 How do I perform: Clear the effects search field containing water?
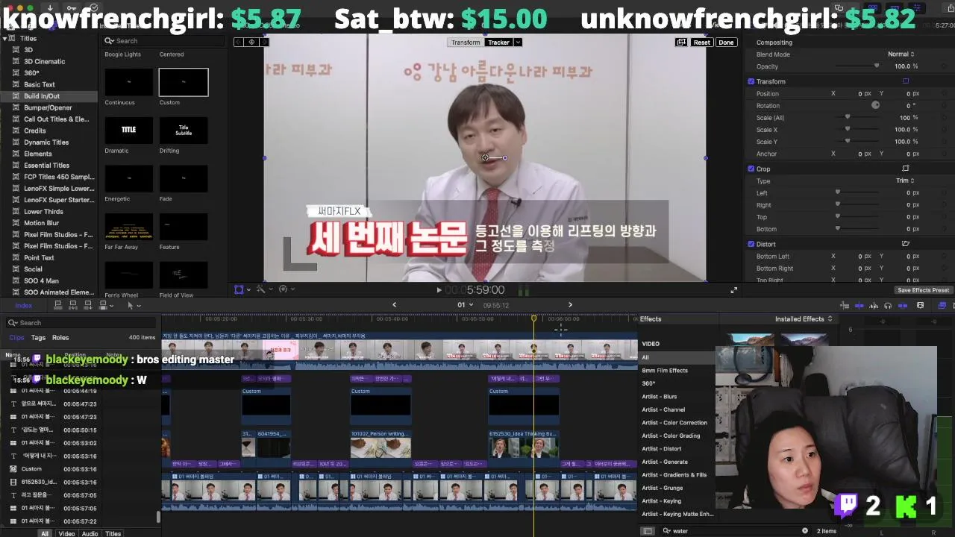pyautogui.click(x=805, y=531)
